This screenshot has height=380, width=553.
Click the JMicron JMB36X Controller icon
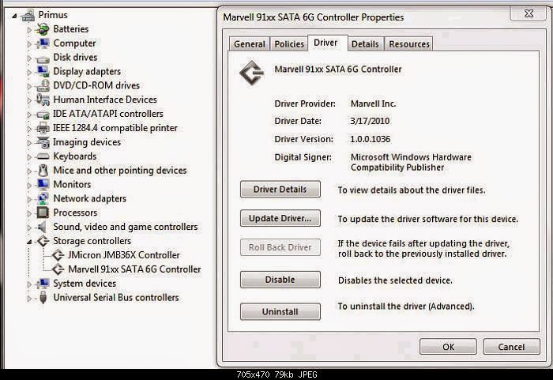click(x=58, y=255)
